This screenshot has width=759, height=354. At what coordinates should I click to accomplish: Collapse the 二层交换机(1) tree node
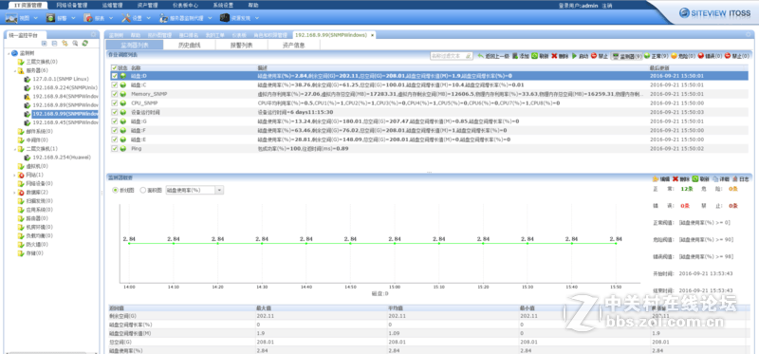click(15, 149)
